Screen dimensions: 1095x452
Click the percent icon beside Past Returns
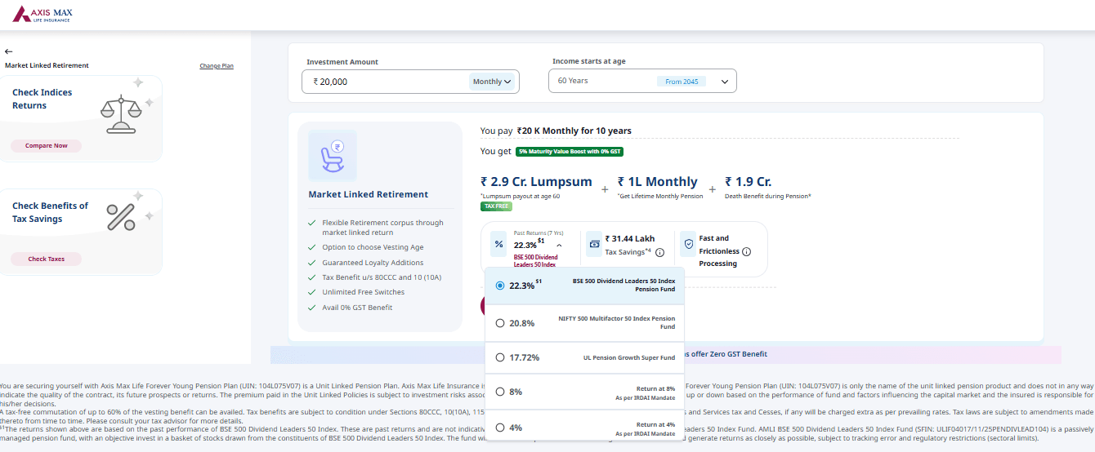[498, 243]
